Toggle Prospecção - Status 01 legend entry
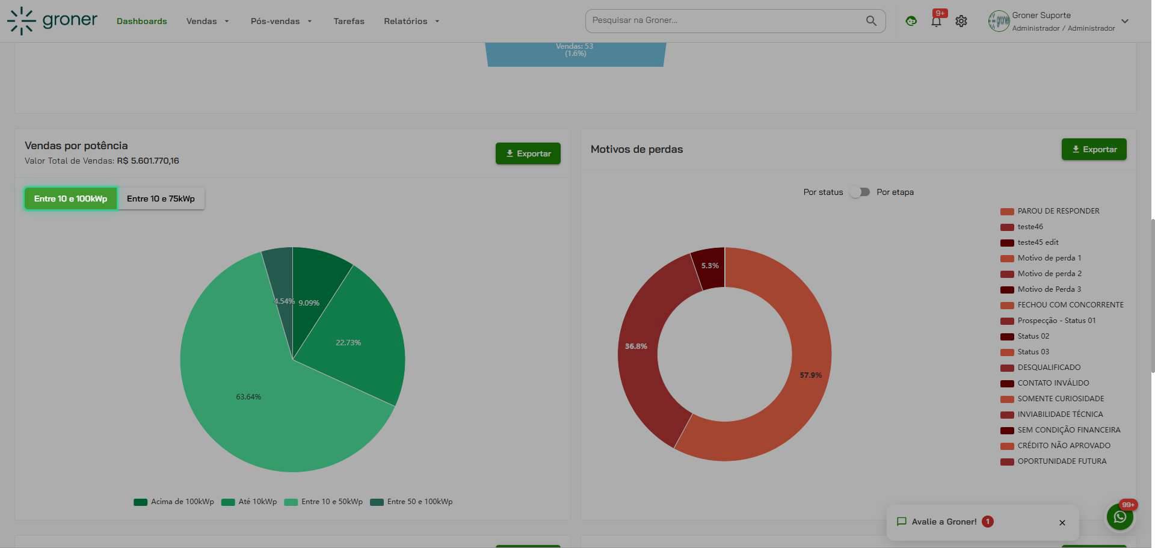This screenshot has width=1155, height=548. [x=1048, y=321]
